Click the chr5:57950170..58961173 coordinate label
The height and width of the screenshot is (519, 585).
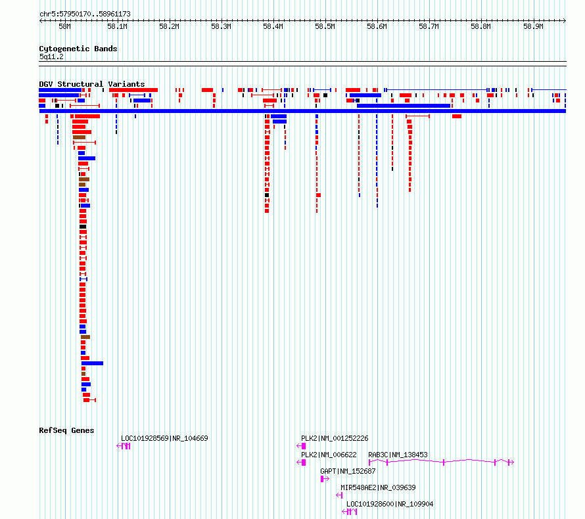pyautogui.click(x=85, y=14)
